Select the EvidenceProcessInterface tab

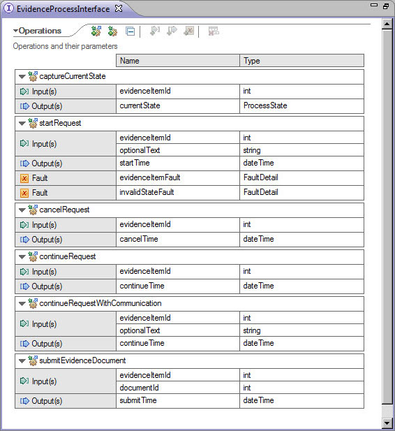(63, 9)
